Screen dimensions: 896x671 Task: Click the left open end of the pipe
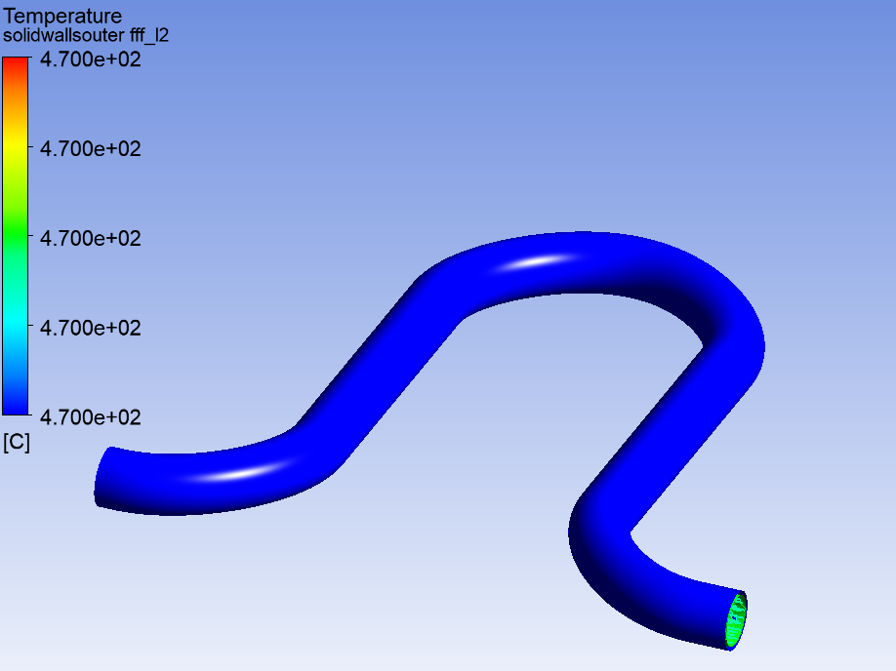(104, 477)
